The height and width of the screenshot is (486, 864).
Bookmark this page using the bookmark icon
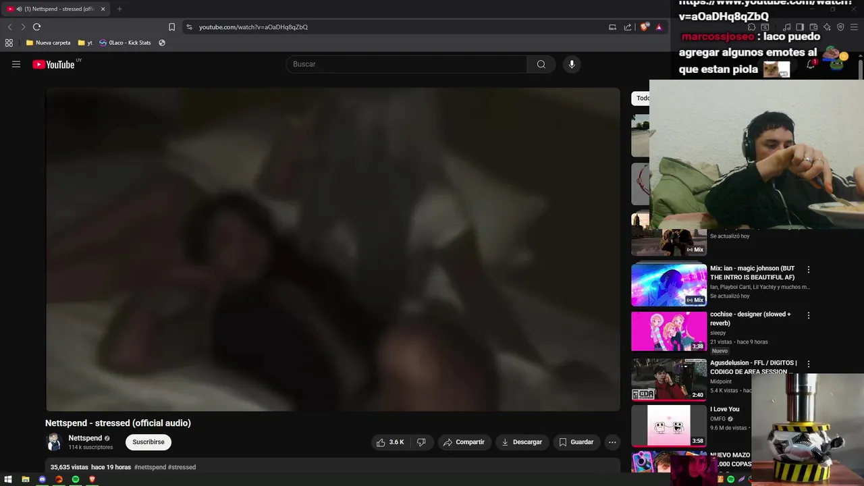pyautogui.click(x=171, y=27)
